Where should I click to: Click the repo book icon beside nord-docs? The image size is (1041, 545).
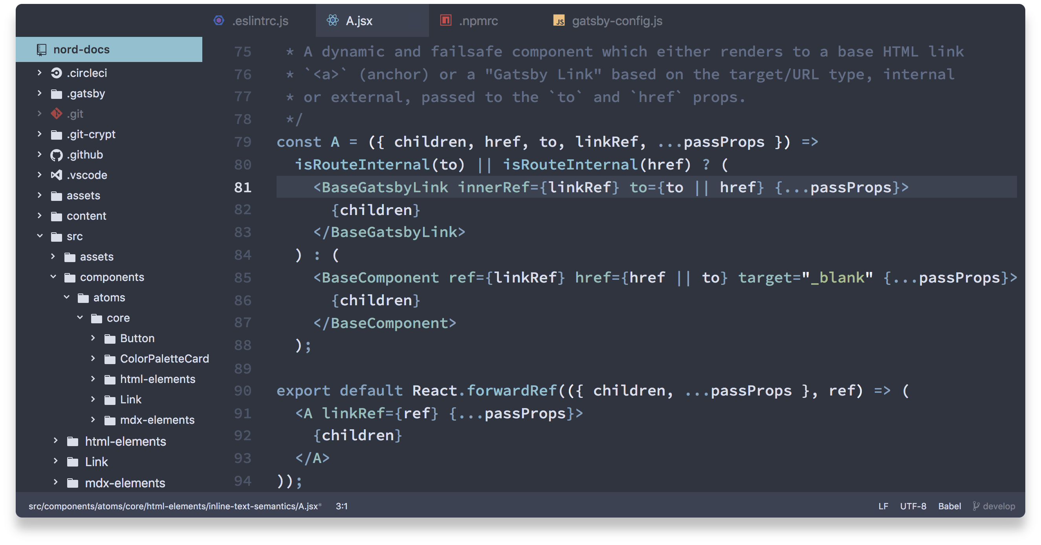coord(42,50)
